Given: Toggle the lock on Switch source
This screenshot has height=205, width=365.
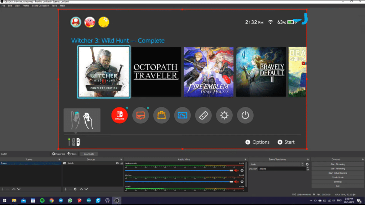Looking at the screenshot, I should [122, 163].
